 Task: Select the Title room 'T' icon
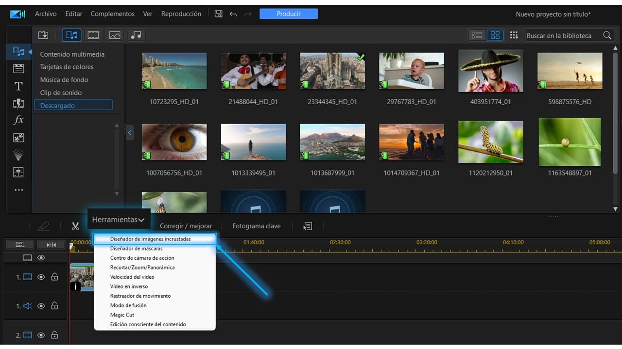pos(18,86)
